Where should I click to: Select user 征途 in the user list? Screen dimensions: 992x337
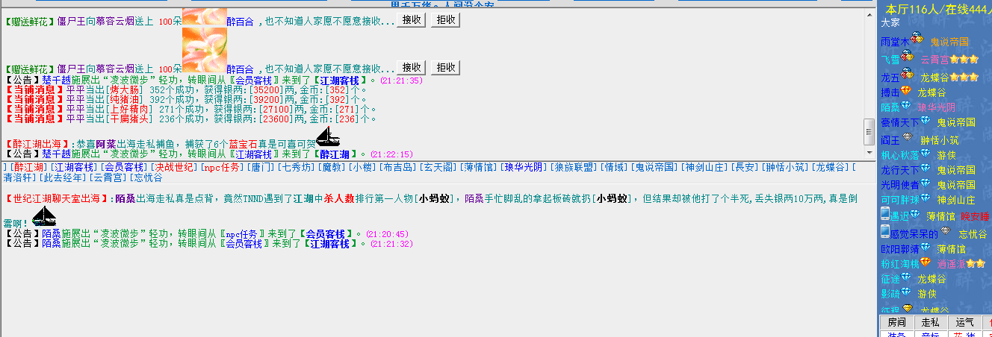[890, 279]
